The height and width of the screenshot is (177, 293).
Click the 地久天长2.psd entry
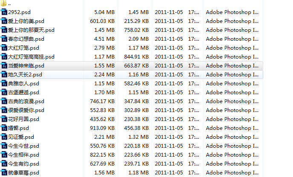pyautogui.click(x=25, y=75)
